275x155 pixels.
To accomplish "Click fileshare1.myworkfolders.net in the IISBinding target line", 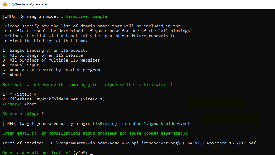I will click(x=156, y=124).
